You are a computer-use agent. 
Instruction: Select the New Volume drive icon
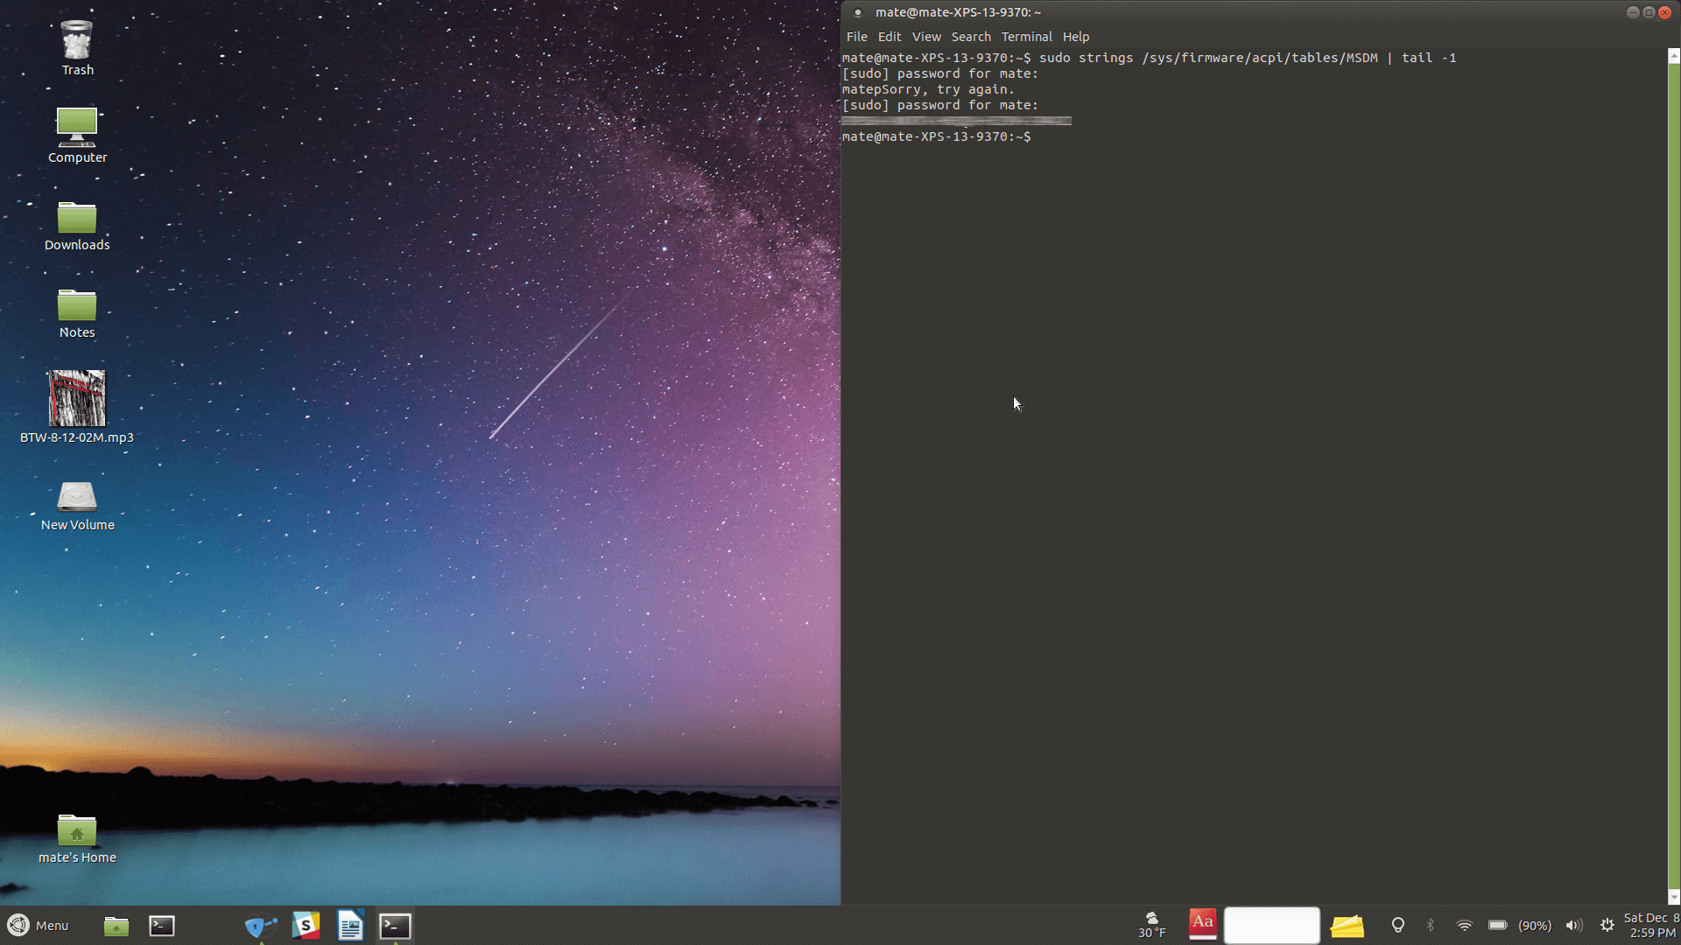[77, 498]
